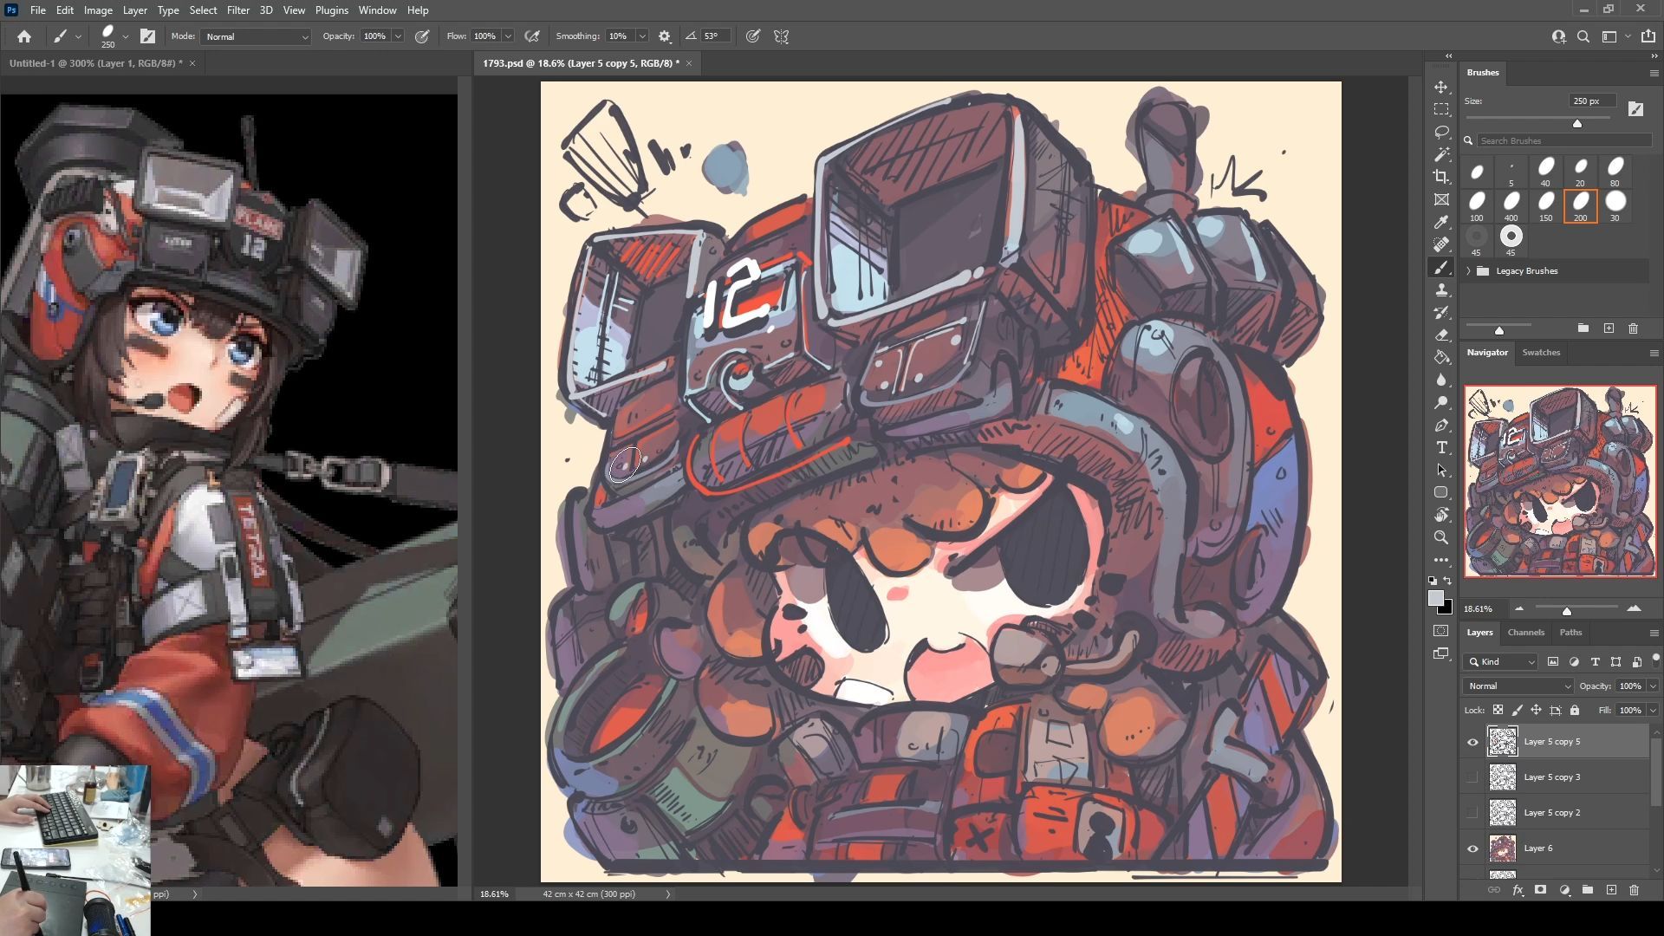Screen dimensions: 1664x936
Task: Select the Eyedropper tool
Action: (1441, 223)
